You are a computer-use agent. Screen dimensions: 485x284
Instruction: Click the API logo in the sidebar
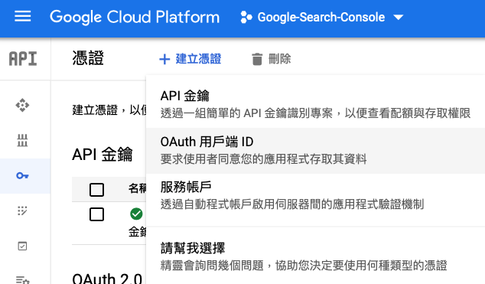pos(23,59)
